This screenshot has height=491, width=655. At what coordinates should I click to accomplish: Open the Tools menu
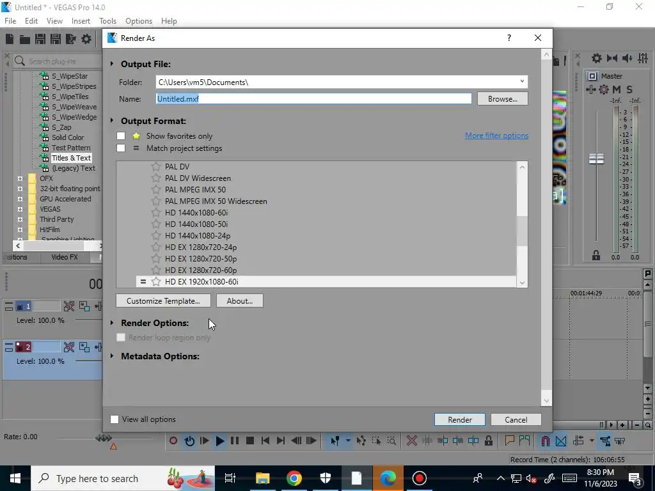(107, 21)
